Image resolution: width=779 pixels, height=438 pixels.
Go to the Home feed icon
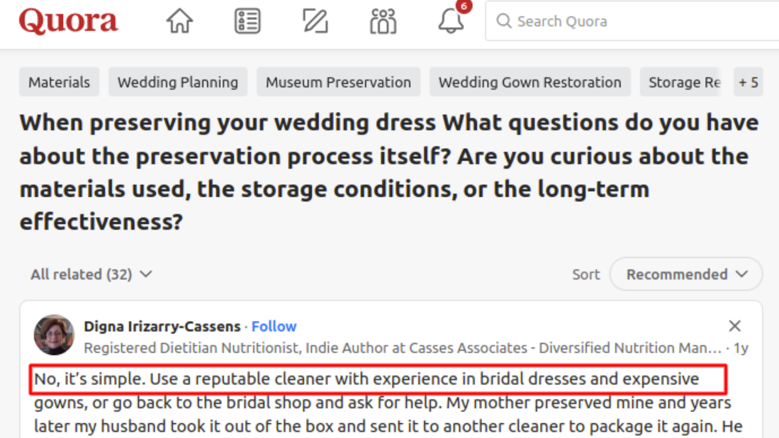180,21
